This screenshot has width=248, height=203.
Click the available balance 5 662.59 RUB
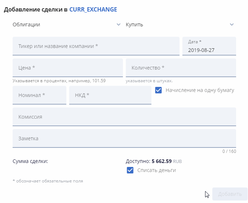pyautogui.click(x=163, y=161)
